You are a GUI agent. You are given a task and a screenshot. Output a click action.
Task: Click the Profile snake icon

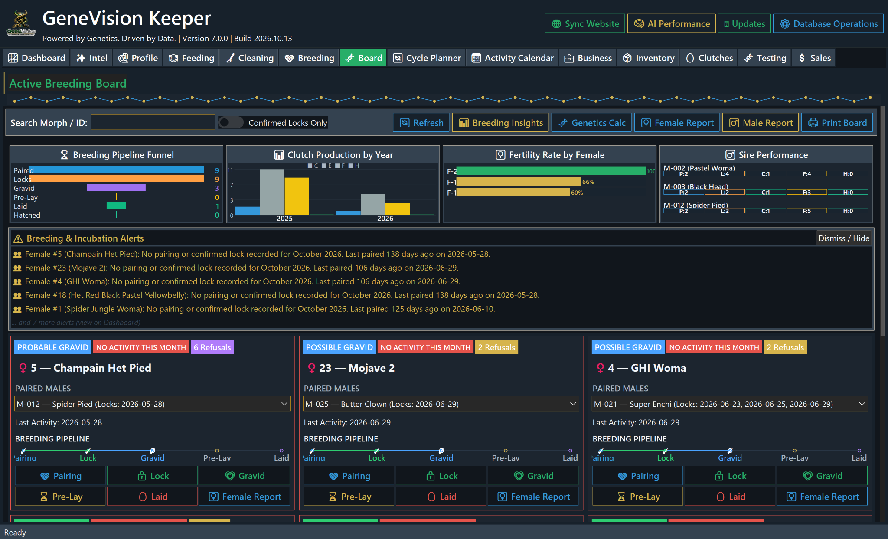pos(123,58)
